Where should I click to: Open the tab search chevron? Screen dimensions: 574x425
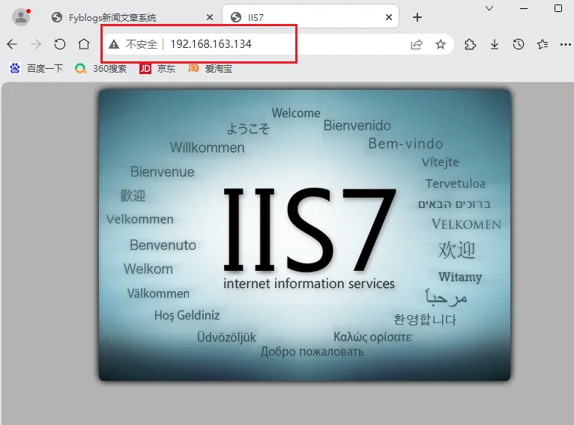tap(489, 8)
